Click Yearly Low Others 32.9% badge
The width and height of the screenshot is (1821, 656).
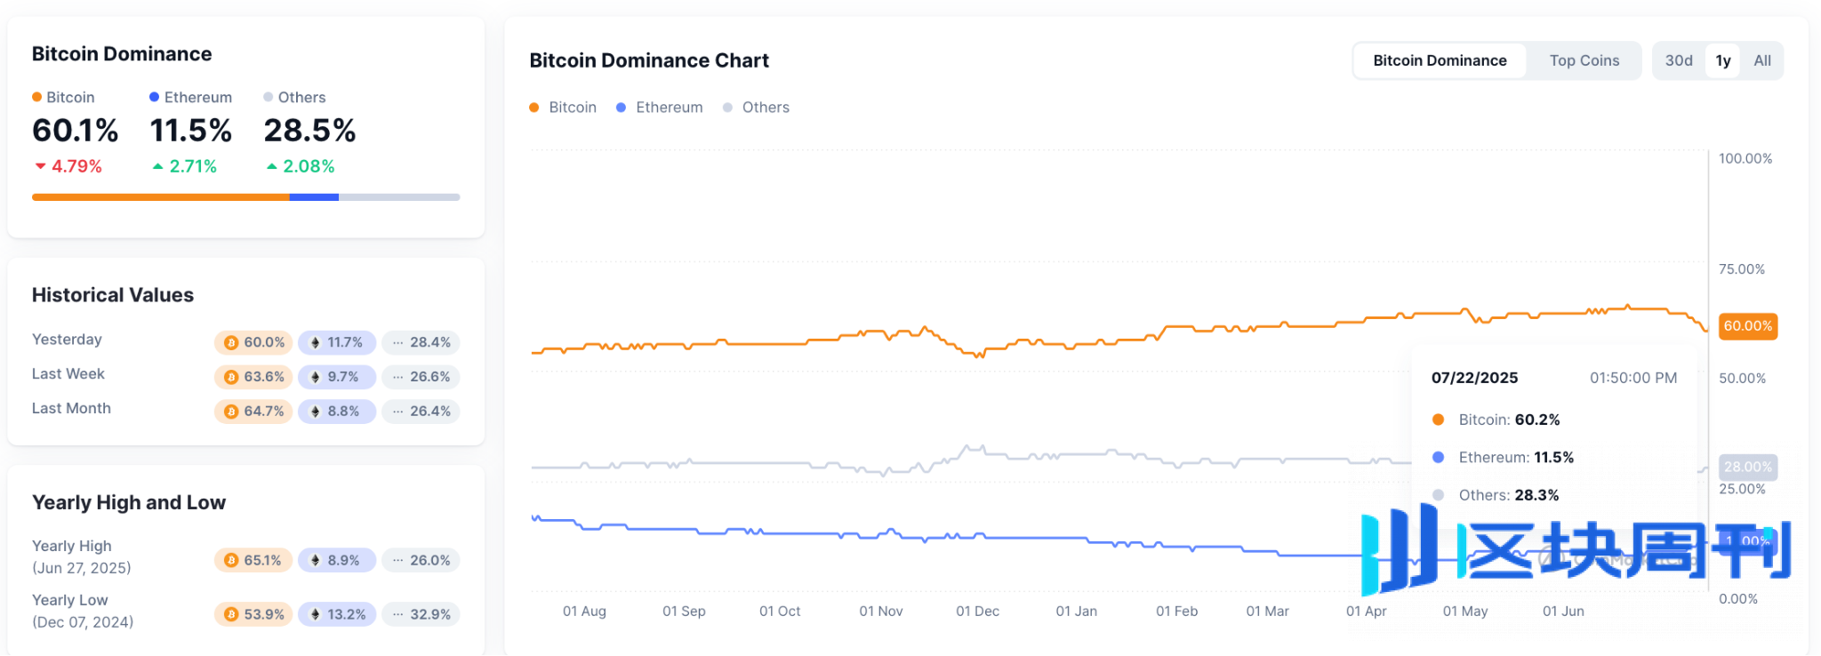421,614
